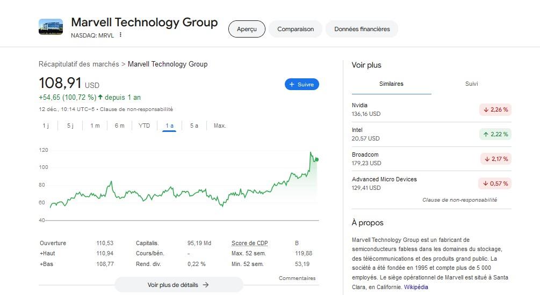The height and width of the screenshot is (295, 540).
Task: Switch to the Comparaison tab
Action: (x=296, y=29)
